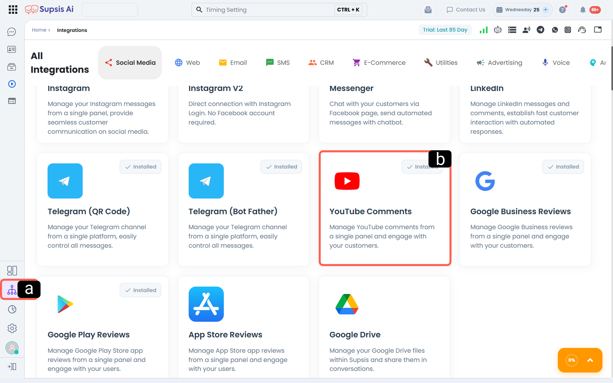Click the server list icon in toolbar

click(512, 30)
